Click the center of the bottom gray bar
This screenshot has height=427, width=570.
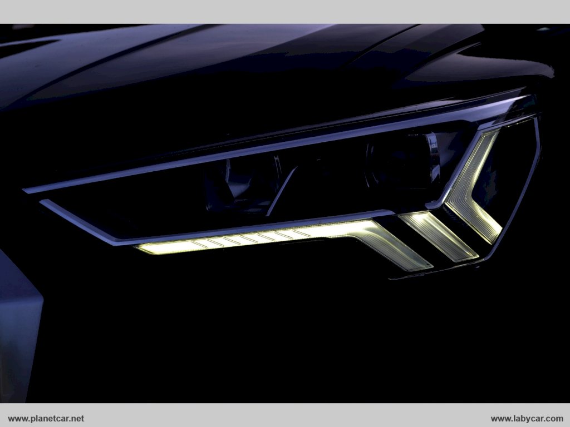pos(285,418)
